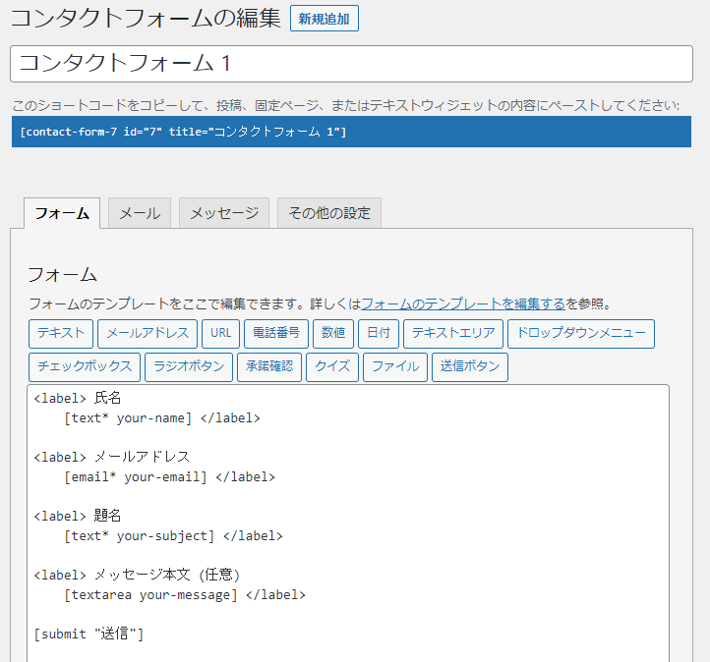Viewport: 710px width, 662px height.
Task: Insert a ラジオボタン tag
Action: click(x=189, y=367)
